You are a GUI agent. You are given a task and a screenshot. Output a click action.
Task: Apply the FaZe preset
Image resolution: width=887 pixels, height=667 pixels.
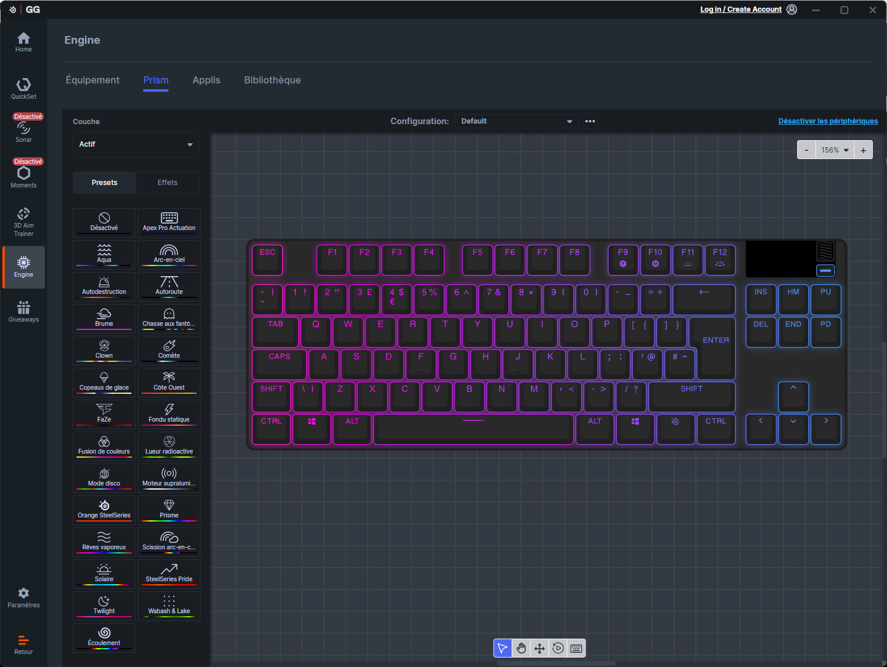[x=104, y=414]
